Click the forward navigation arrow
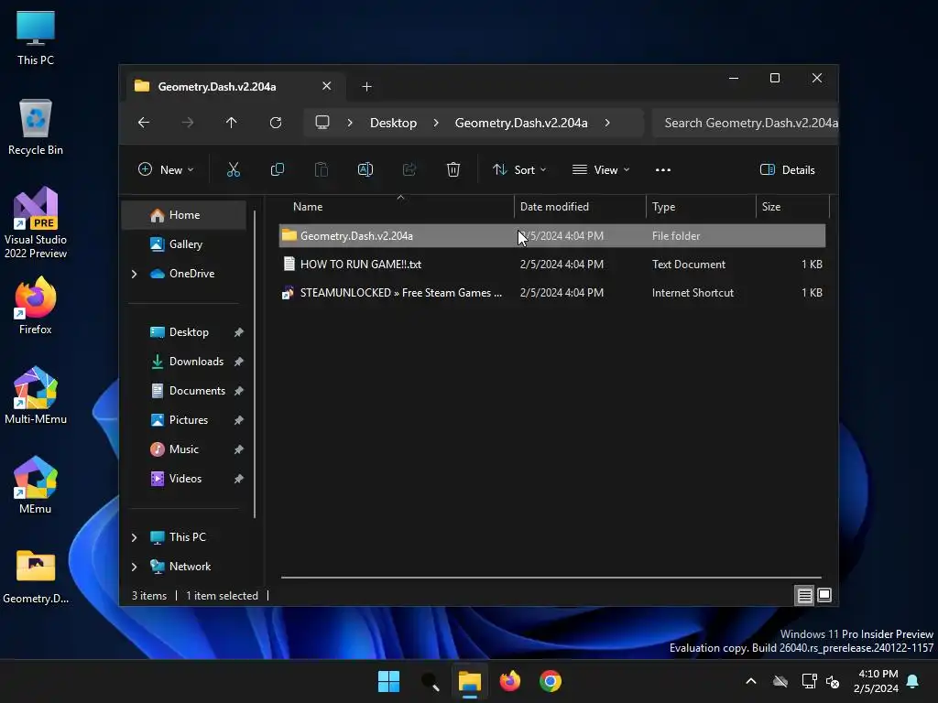Screen dimensions: 938x703 188,123
